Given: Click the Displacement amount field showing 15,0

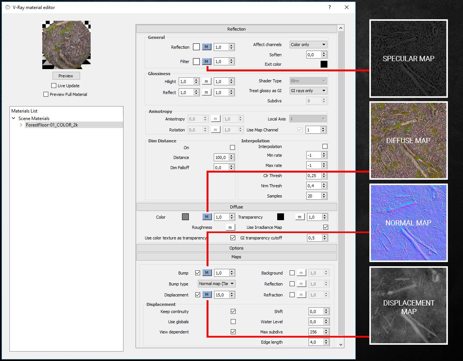Looking at the screenshot, I should 221,295.
